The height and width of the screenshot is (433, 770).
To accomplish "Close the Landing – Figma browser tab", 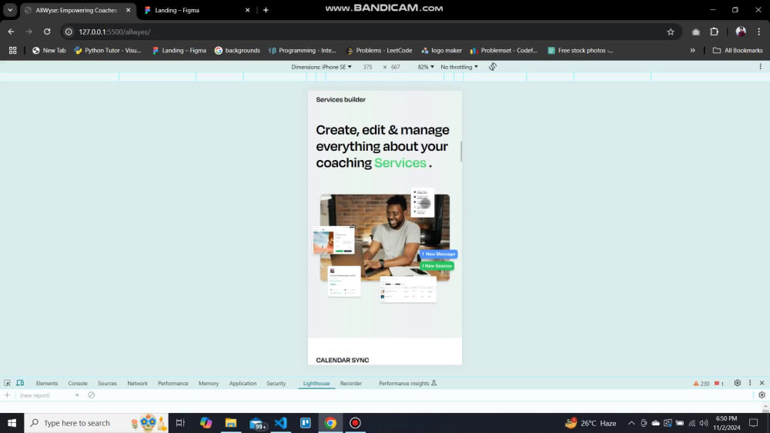I will click(x=247, y=10).
